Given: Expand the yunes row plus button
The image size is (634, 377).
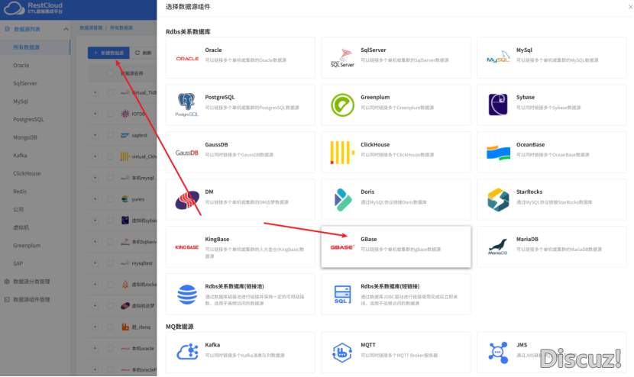Looking at the screenshot, I should coord(95,199).
